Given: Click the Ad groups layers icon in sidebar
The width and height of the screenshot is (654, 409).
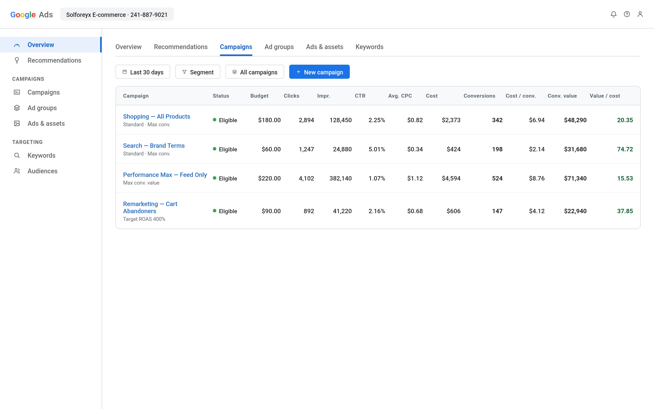Looking at the screenshot, I should [x=17, y=108].
